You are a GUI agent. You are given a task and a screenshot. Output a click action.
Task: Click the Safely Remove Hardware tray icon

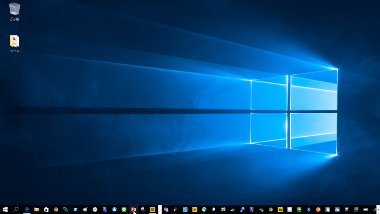coord(261,210)
